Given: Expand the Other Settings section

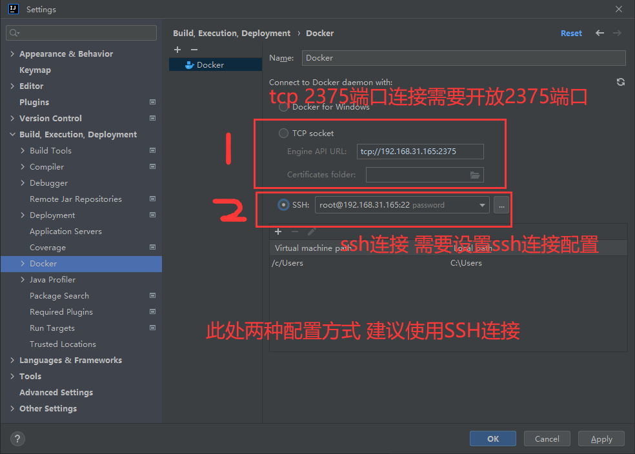Looking at the screenshot, I should point(12,409).
